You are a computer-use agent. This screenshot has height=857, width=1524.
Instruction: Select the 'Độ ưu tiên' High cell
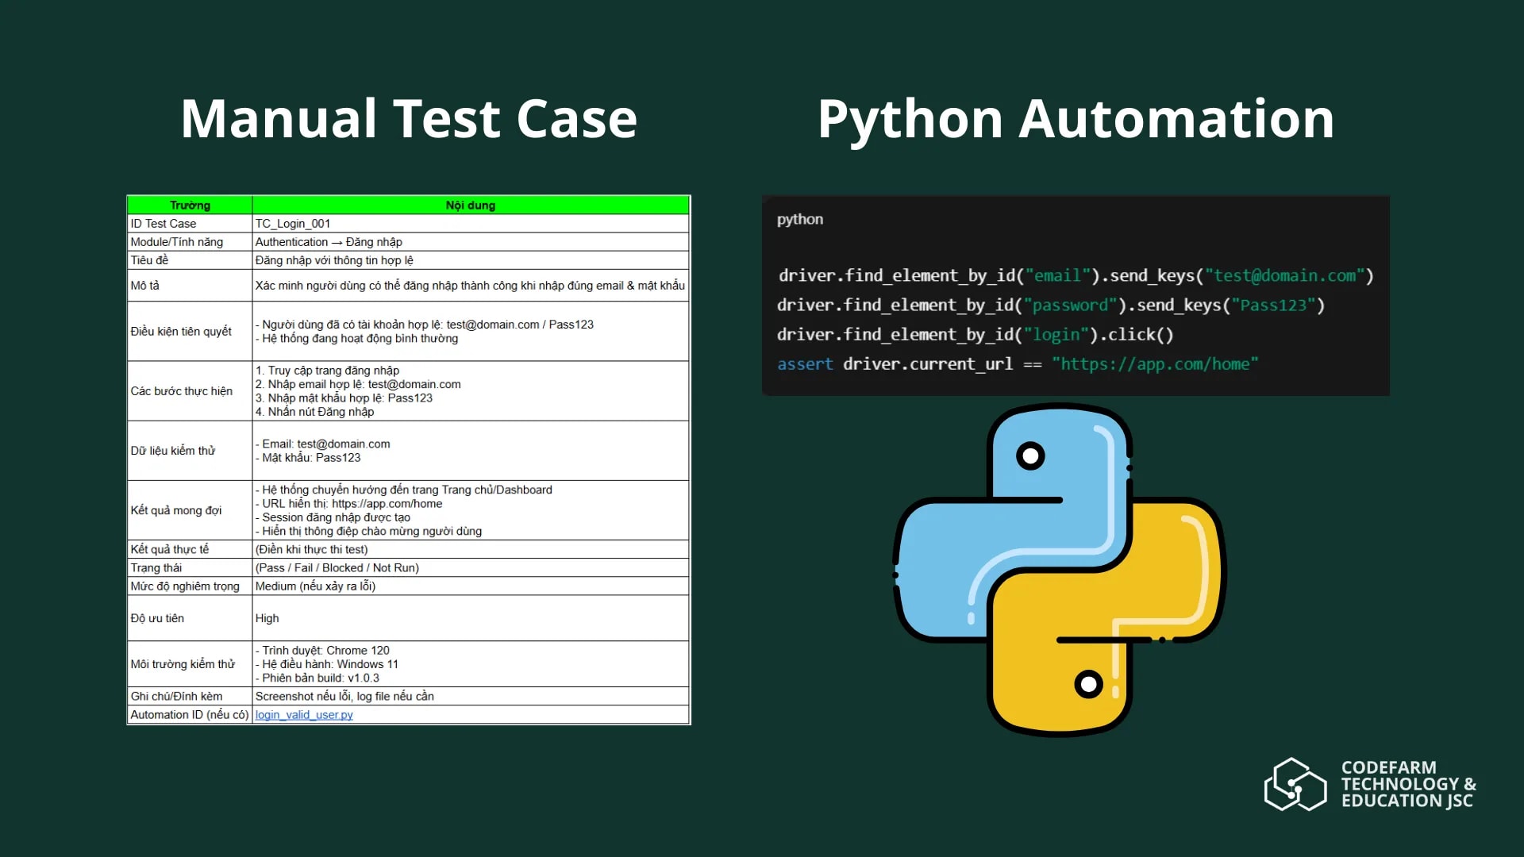click(267, 618)
